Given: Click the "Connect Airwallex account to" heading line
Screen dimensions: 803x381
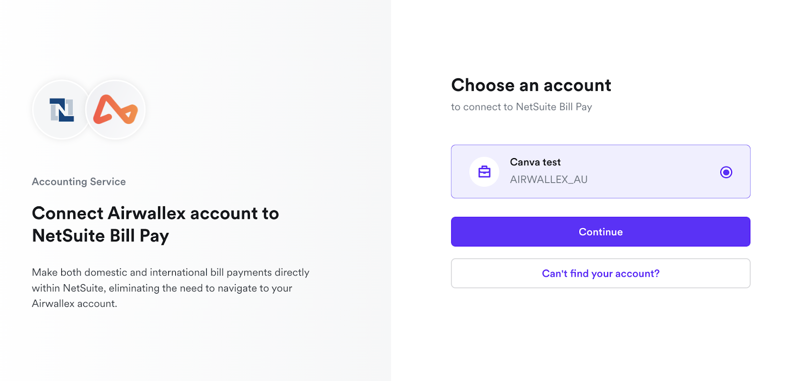Looking at the screenshot, I should 155,213.
